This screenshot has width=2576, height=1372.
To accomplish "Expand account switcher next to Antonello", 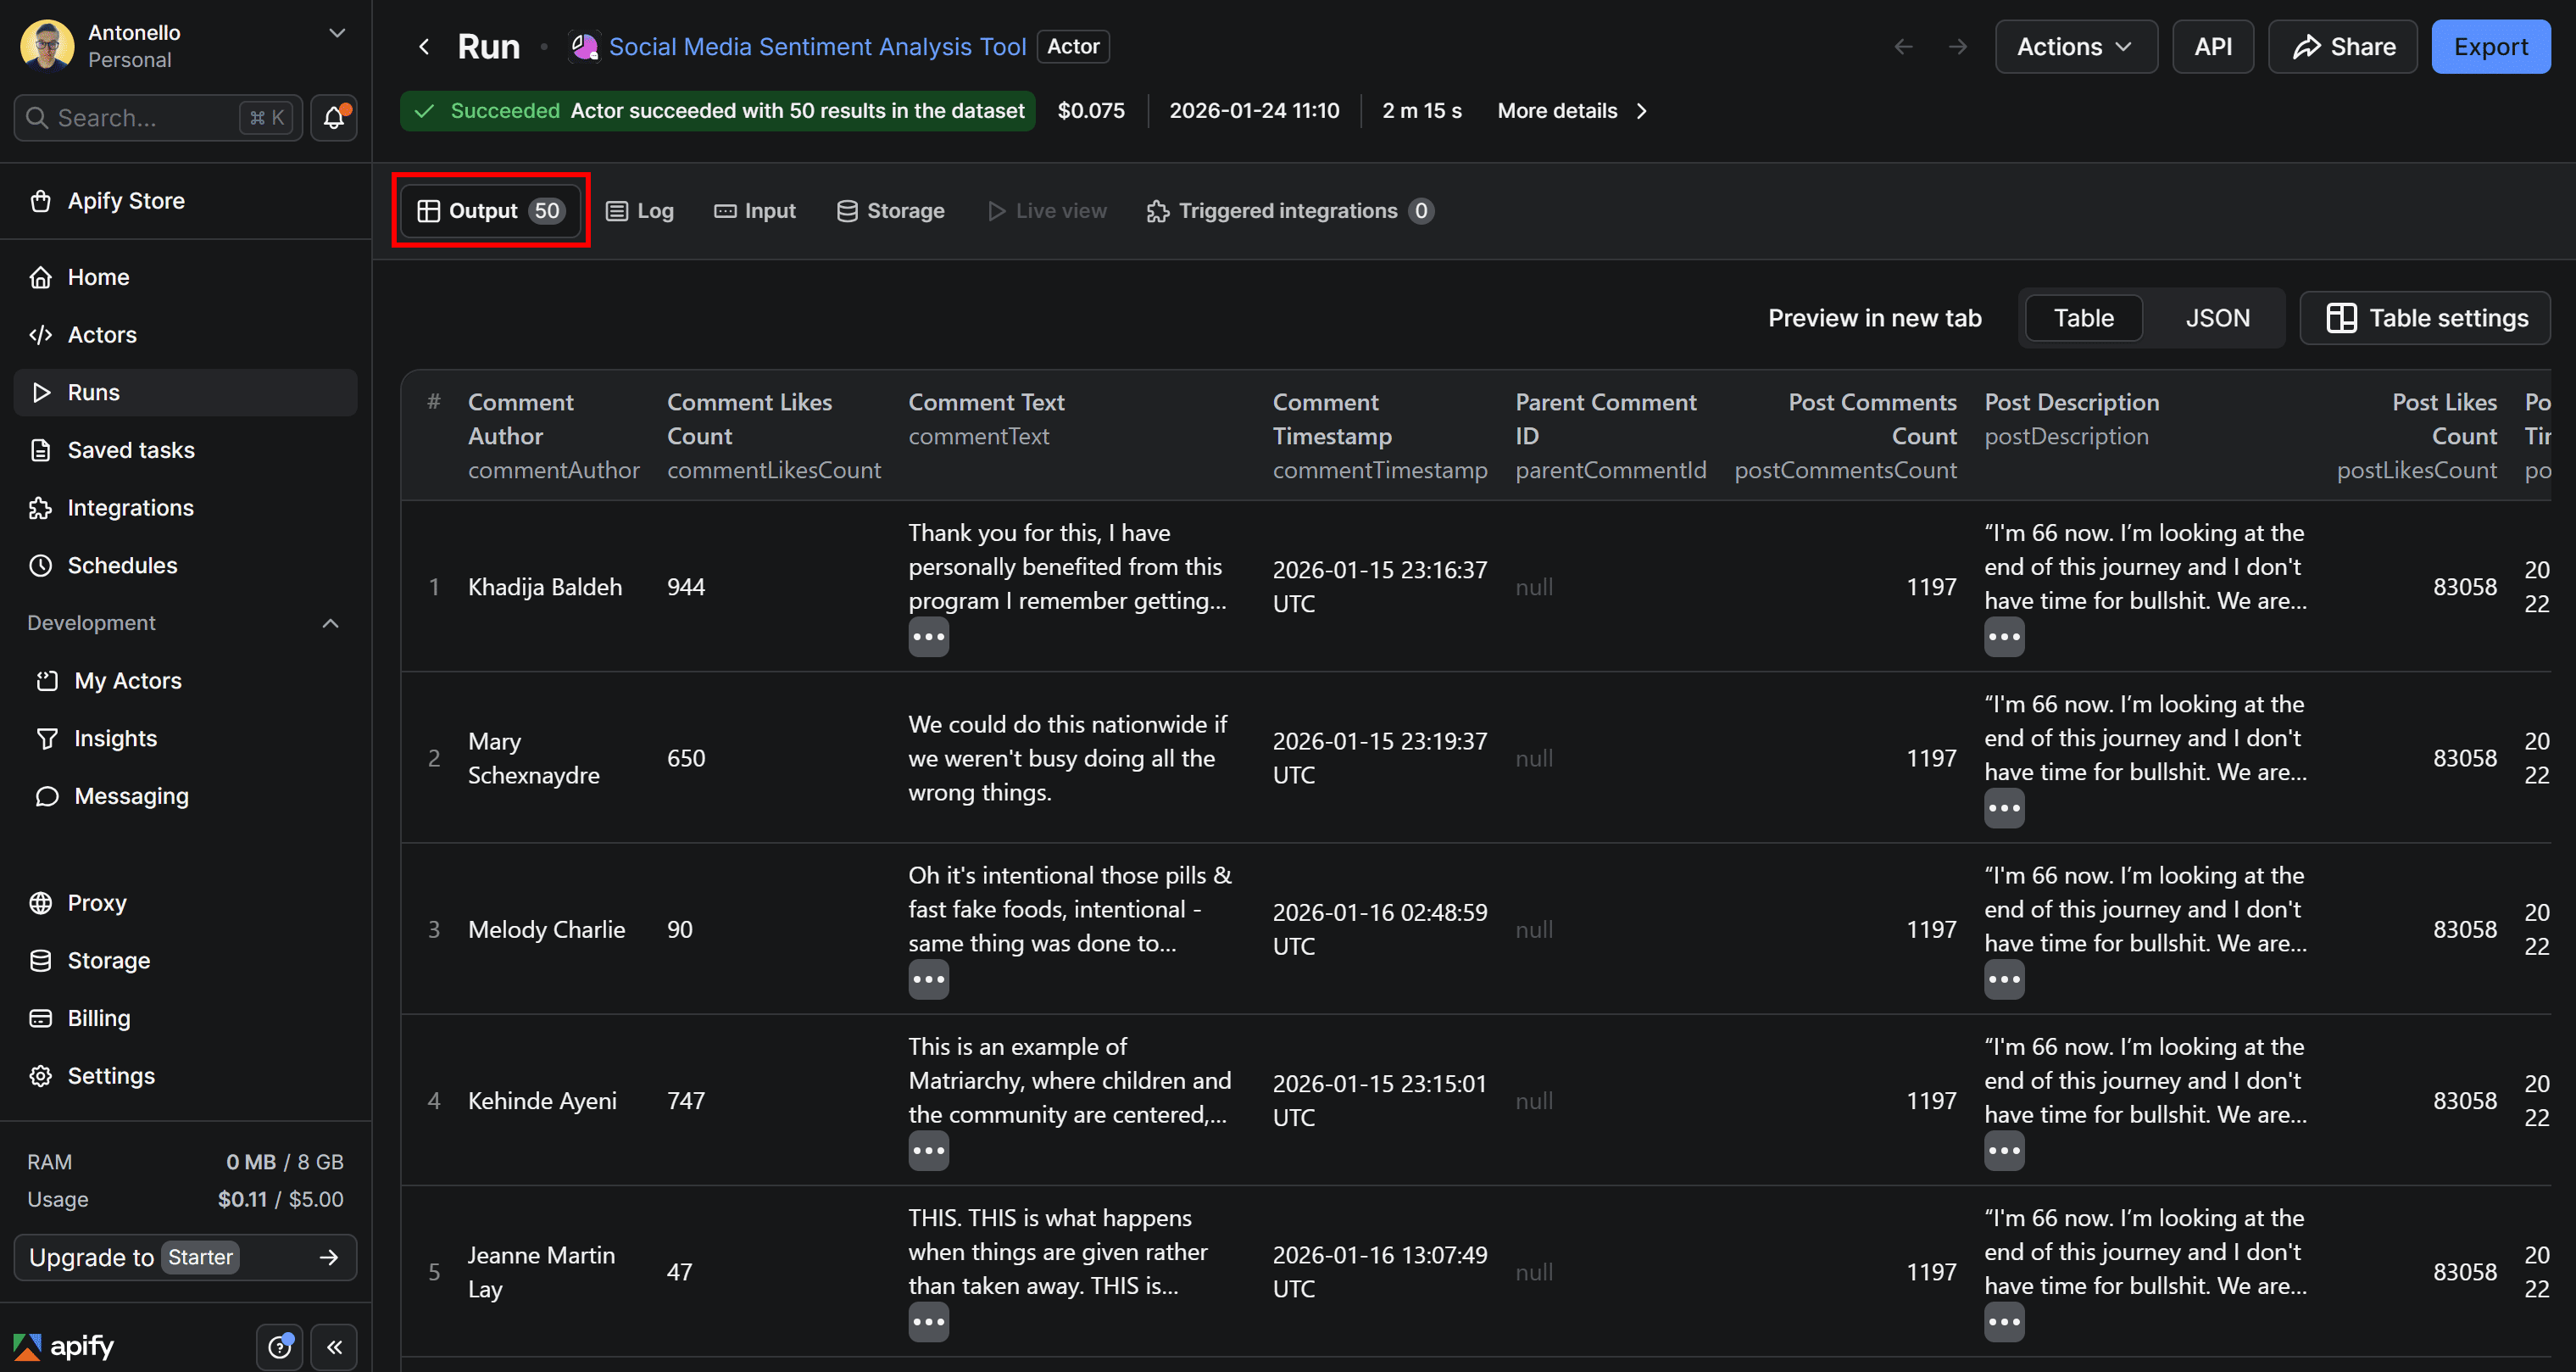I will tap(337, 33).
